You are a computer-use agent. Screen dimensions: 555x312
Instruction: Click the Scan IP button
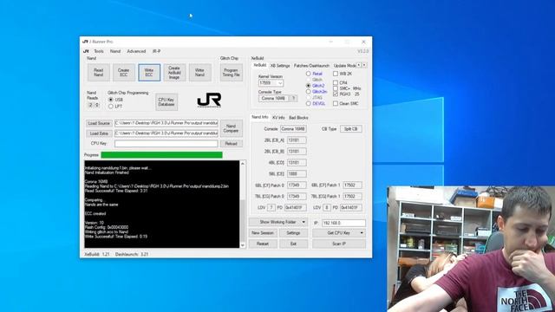[339, 244]
